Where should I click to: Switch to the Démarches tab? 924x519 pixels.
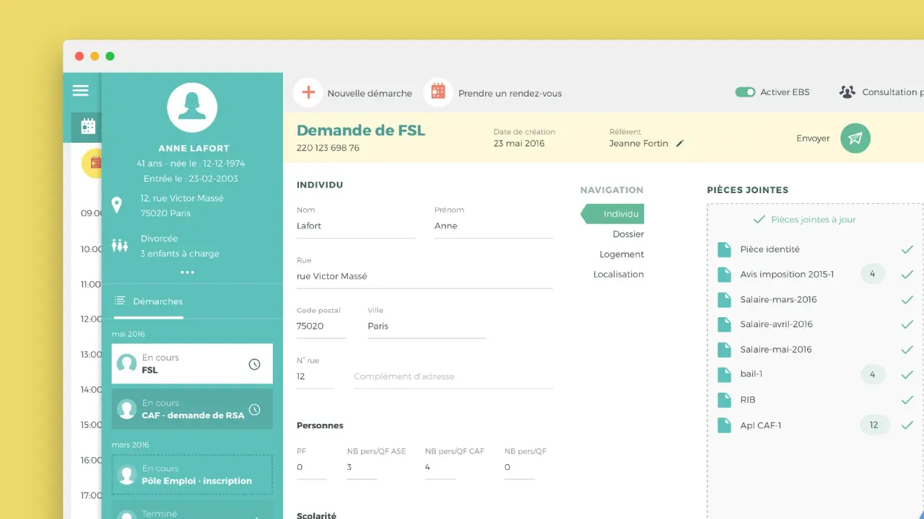pos(149,301)
